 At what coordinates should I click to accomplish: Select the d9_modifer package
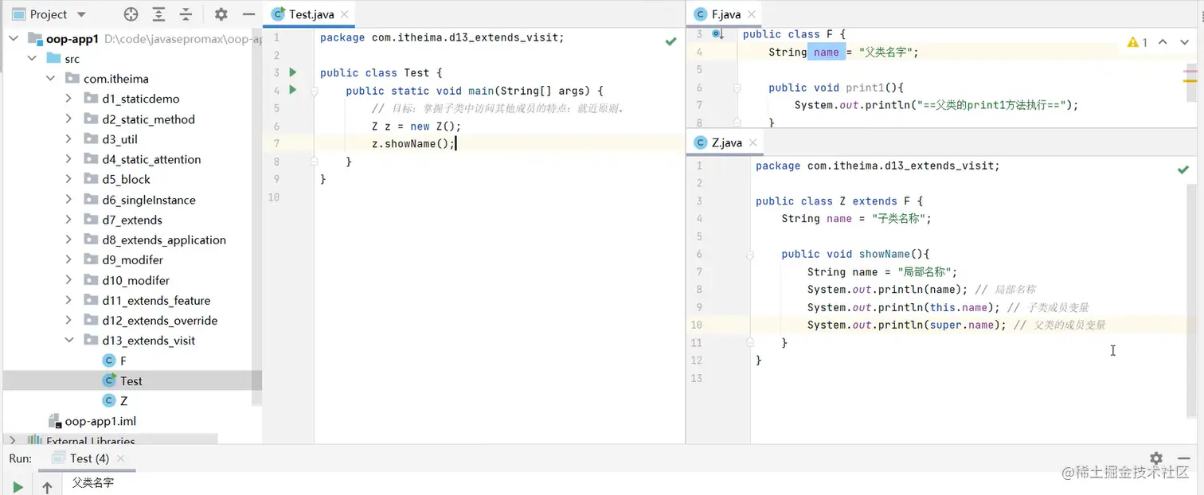[132, 259]
